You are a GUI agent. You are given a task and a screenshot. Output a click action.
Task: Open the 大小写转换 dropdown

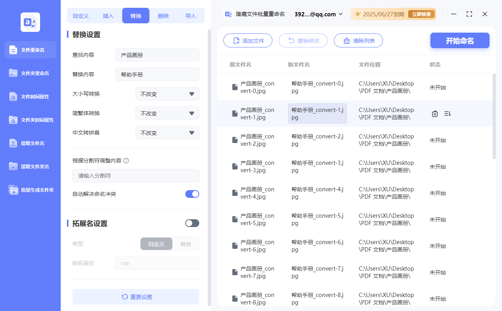pos(167,94)
